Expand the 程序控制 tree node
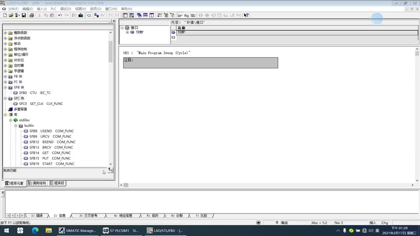Screen dimensions: 420x236 5,49
